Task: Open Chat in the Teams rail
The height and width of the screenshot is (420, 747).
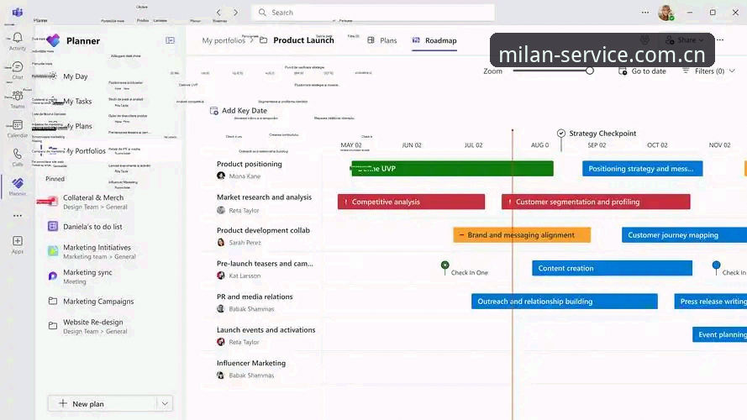Action: 18,70
